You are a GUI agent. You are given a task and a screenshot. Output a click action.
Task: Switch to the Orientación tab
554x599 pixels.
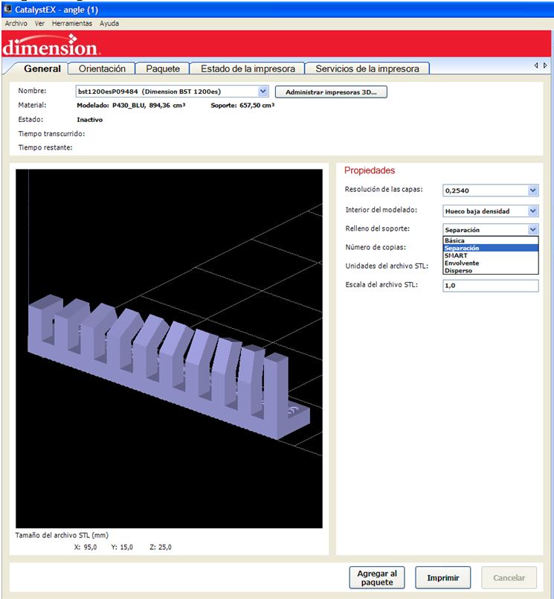pos(102,68)
